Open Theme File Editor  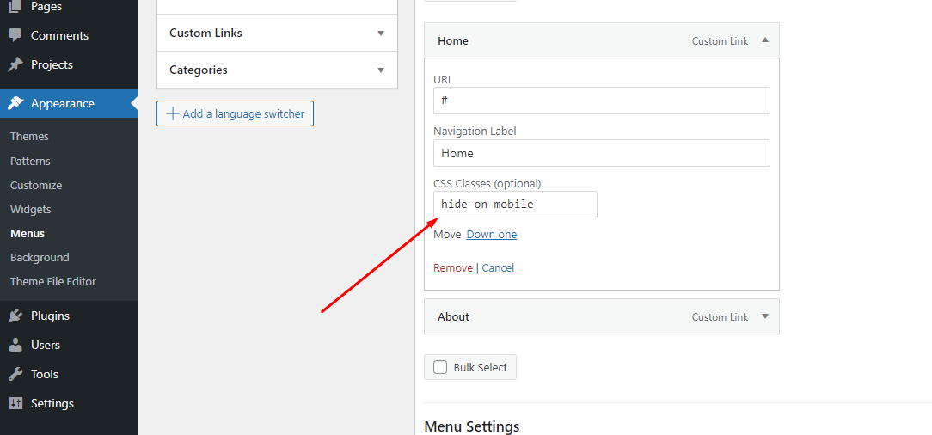[x=53, y=282]
